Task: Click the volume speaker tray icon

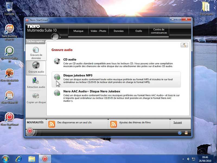Action: 188,159
